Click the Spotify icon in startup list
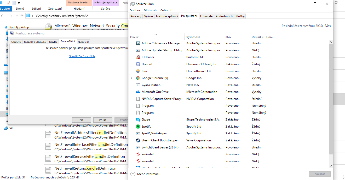The height and width of the screenshot is (180, 345). pos(138,127)
